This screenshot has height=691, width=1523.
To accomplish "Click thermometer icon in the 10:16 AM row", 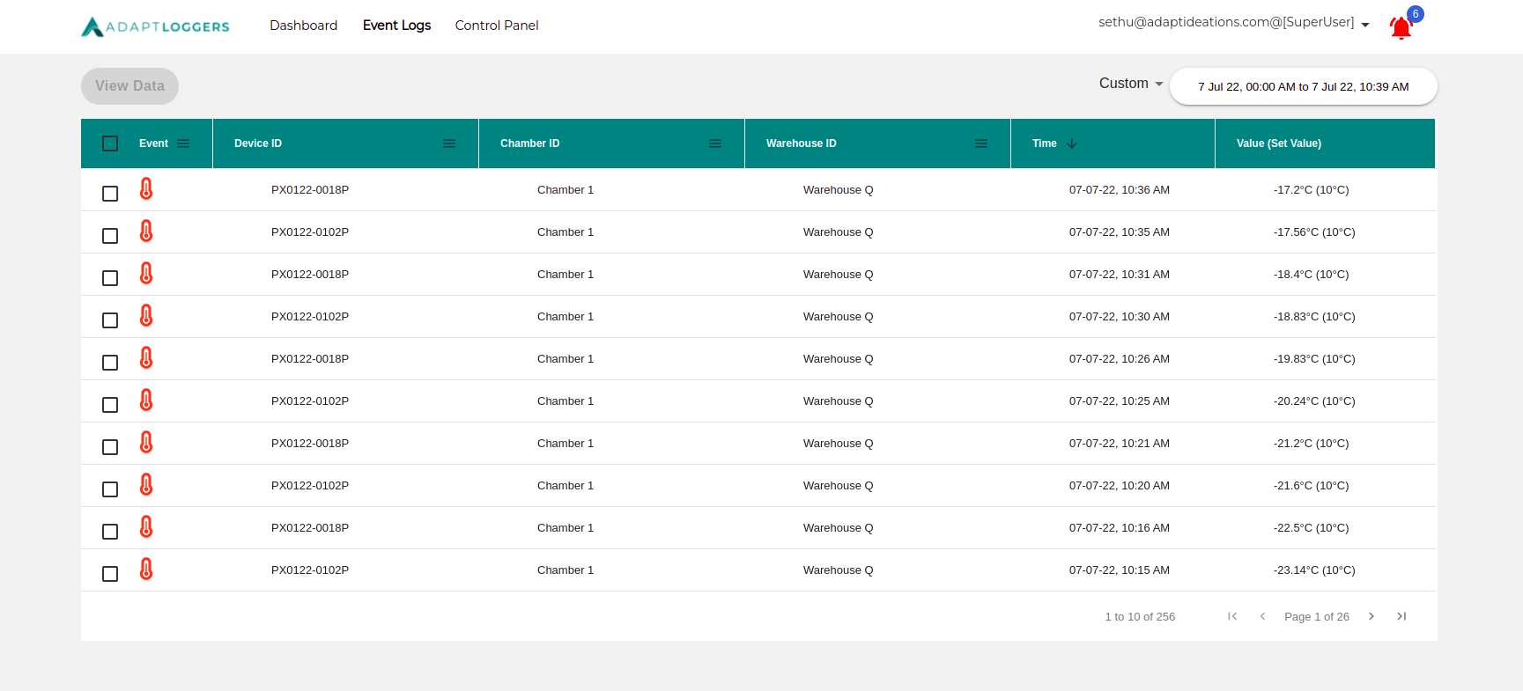I will pos(146,527).
